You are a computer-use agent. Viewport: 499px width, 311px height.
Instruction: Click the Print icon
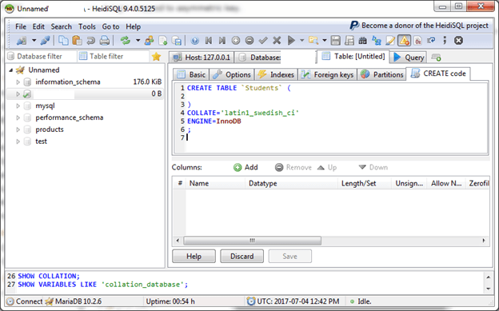[105, 41]
